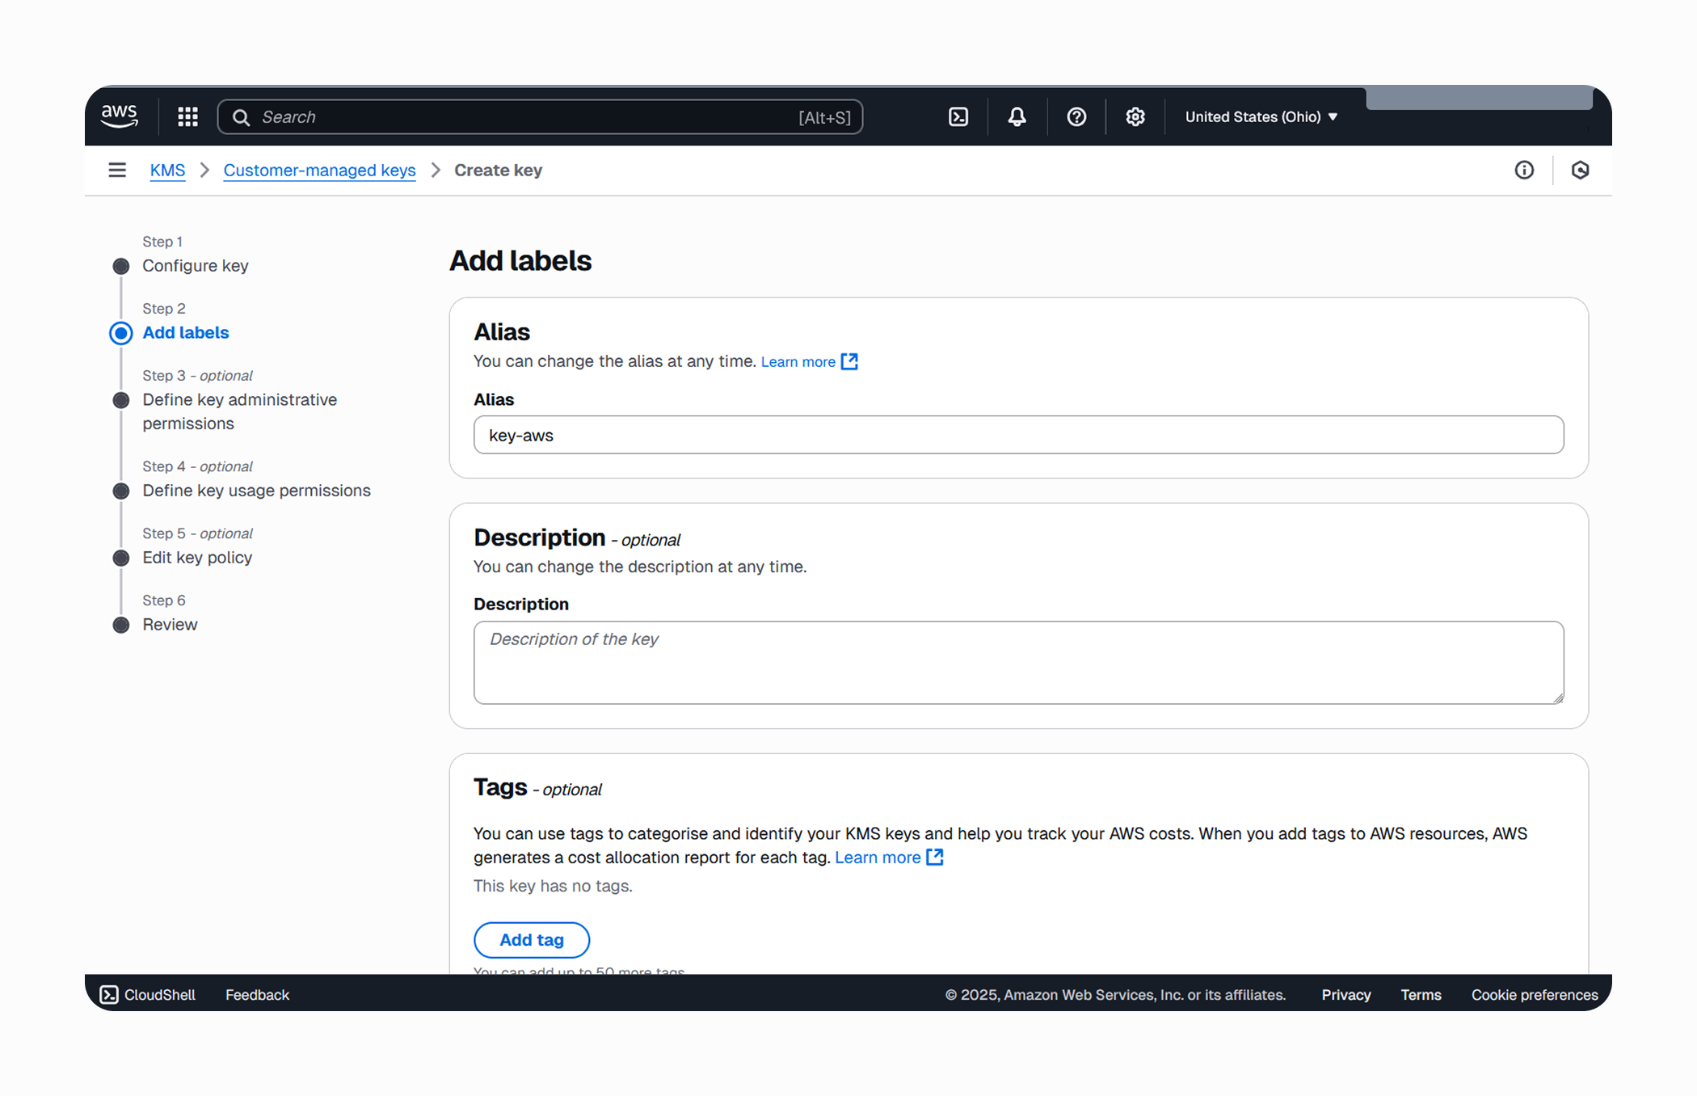Open Cookie preferences in footer

pos(1535,995)
